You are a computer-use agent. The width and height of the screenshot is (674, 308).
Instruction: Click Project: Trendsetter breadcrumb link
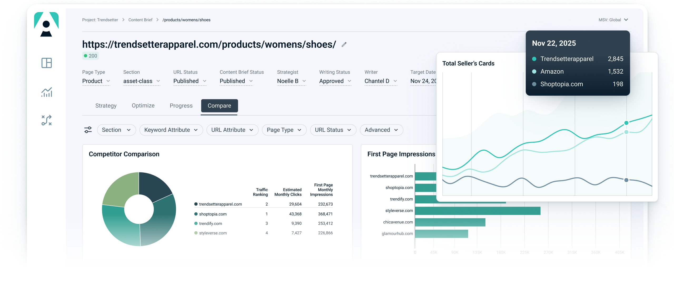[100, 20]
